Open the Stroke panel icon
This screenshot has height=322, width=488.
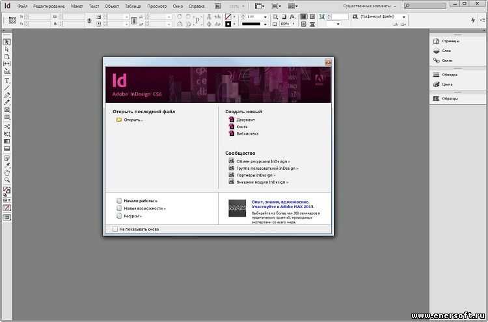(x=437, y=75)
